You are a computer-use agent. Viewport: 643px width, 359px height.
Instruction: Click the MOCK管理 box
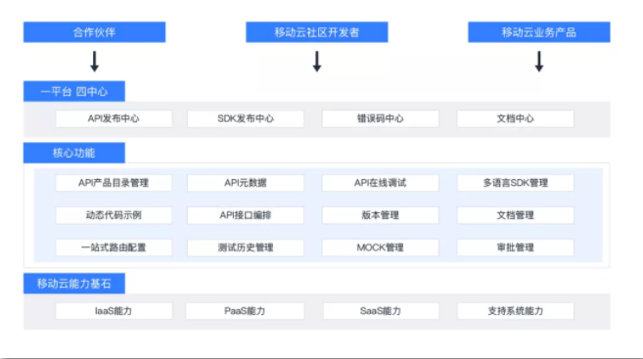click(x=380, y=247)
